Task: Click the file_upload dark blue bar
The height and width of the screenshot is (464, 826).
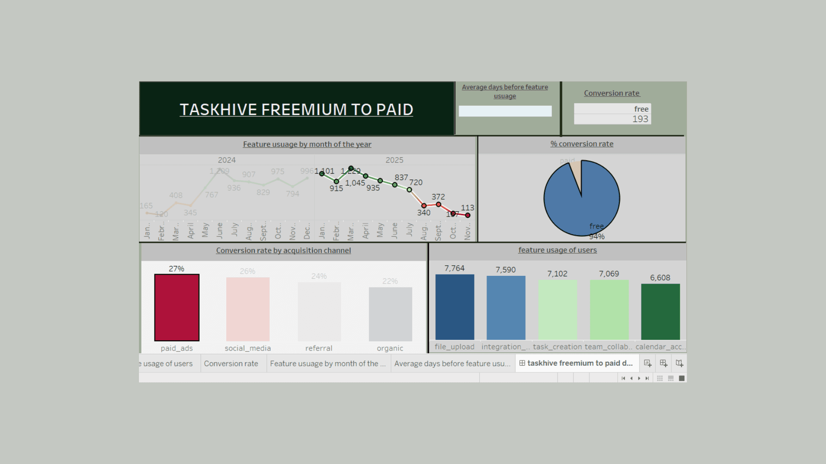Action: [x=455, y=307]
